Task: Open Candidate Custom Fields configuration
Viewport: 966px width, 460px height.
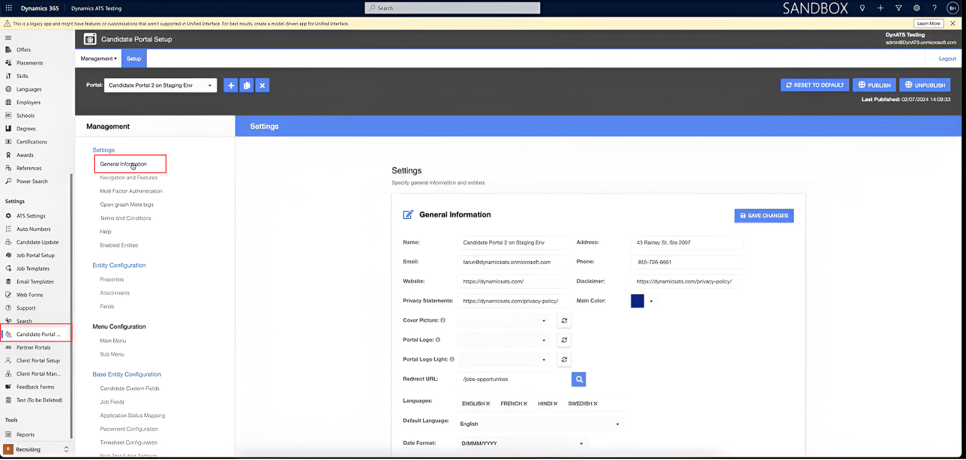Action: coord(129,389)
